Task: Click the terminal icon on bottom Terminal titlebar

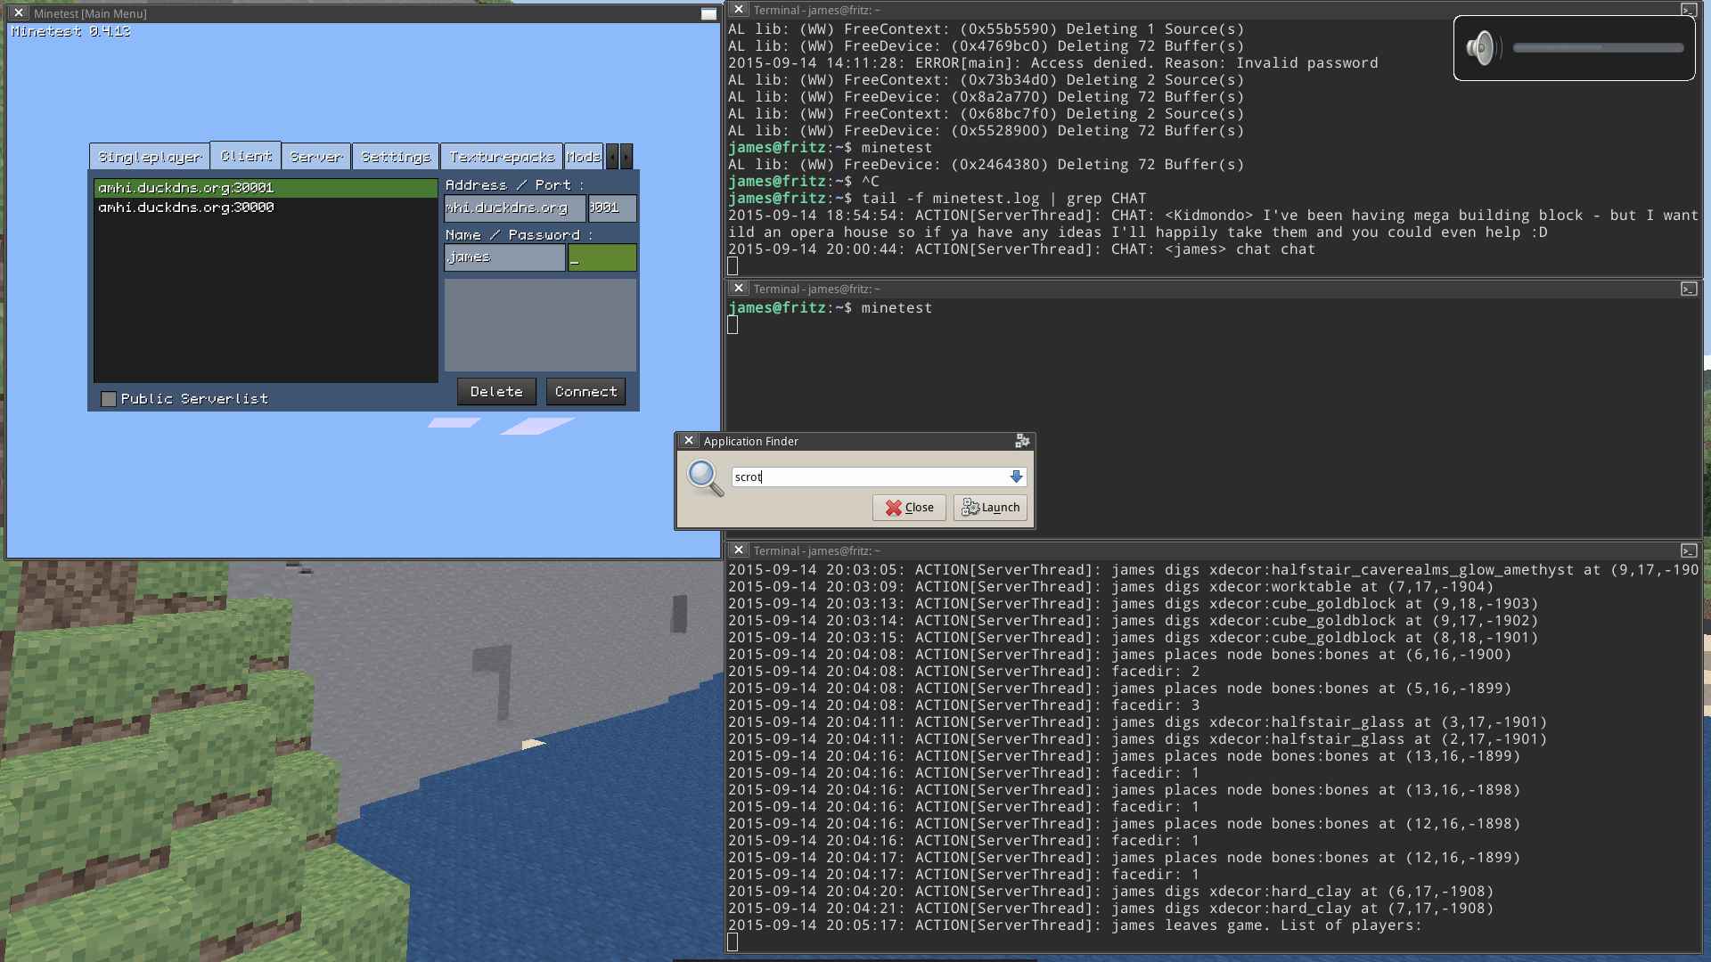Action: (1689, 550)
